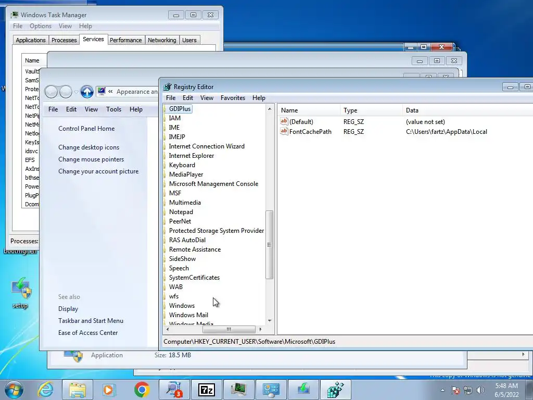Open the Windows Start orb
The width and height of the screenshot is (533, 400).
tap(14, 390)
